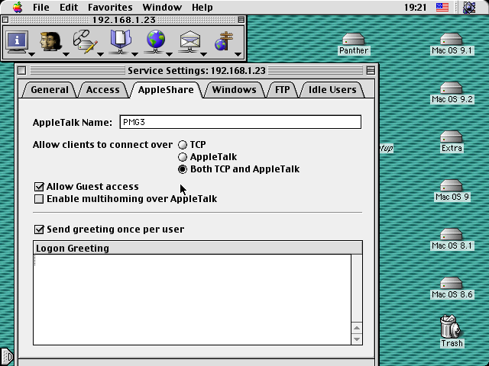
Task: Open the Favorites menu
Action: pos(110,7)
